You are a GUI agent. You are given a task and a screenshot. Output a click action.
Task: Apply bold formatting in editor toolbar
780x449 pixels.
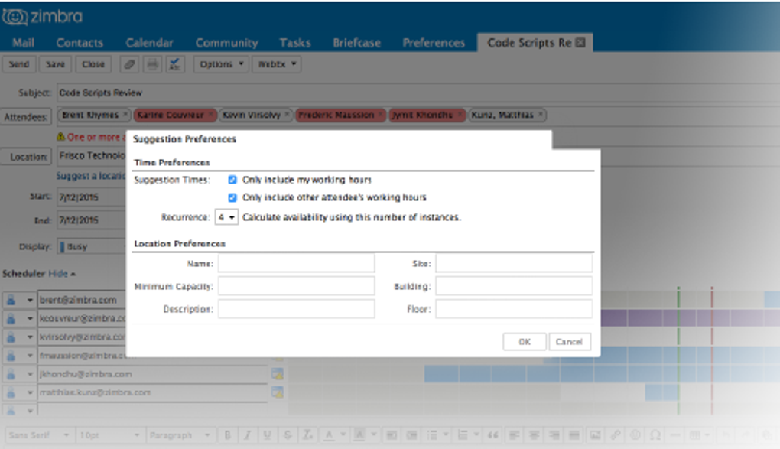227,435
